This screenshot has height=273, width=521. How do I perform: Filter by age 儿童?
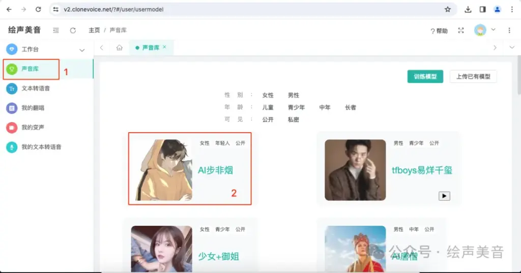pyautogui.click(x=268, y=108)
